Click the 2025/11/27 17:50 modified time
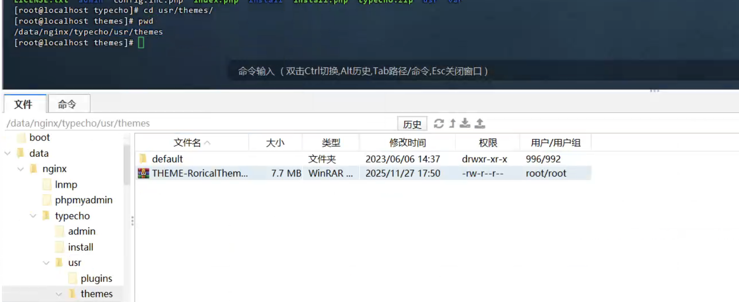The image size is (739, 302). coord(402,173)
